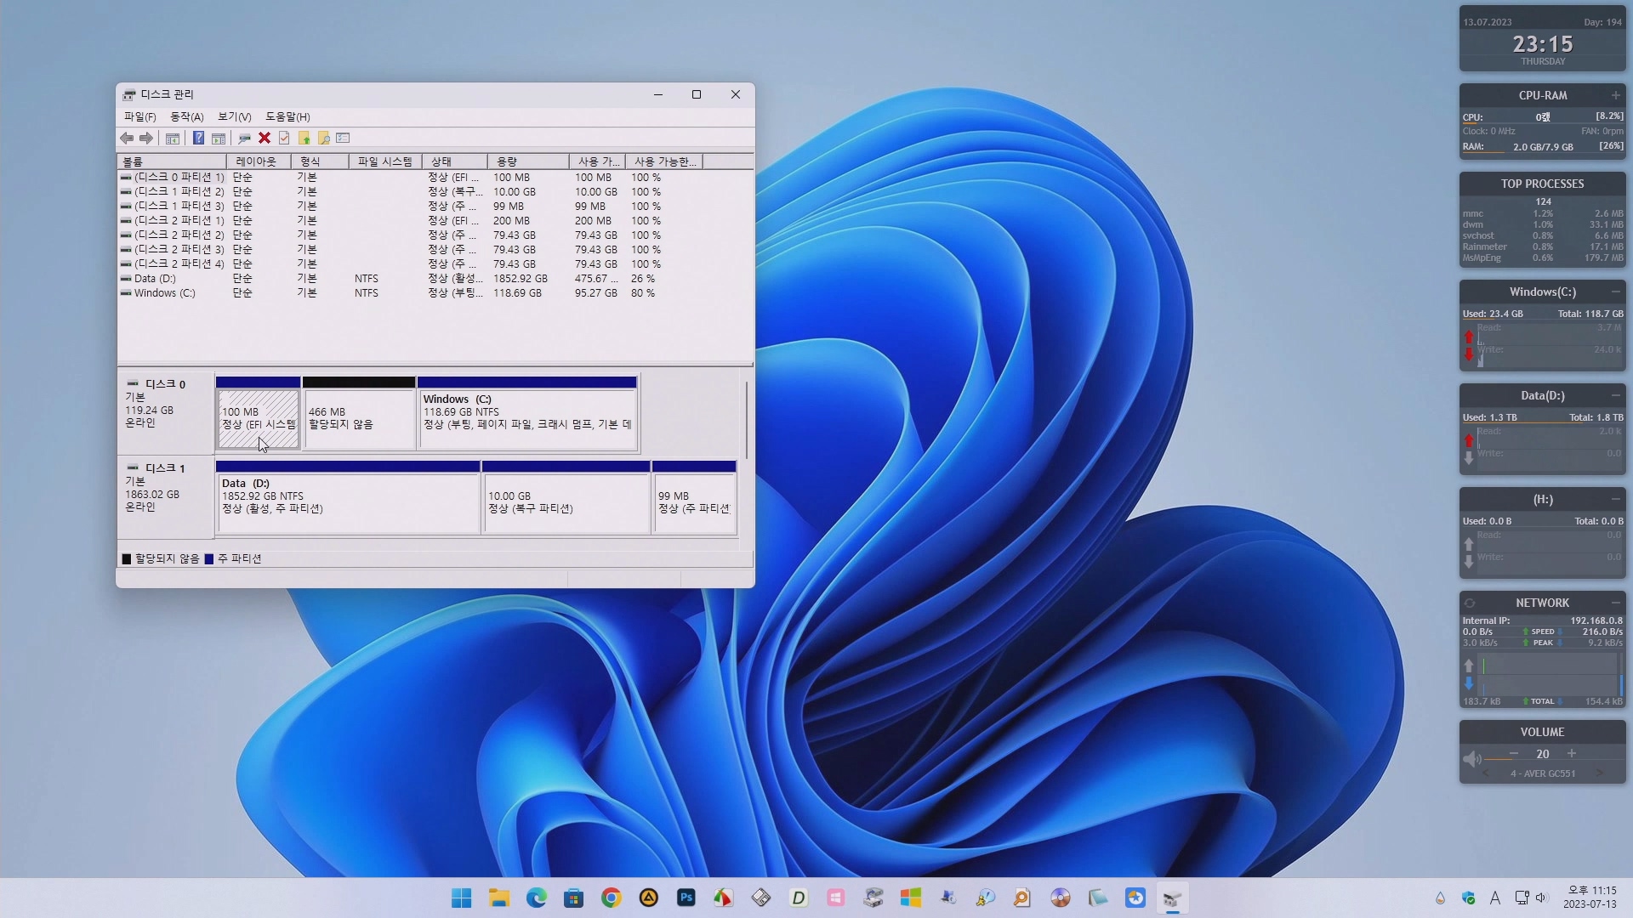Click the graphical view vertical scrollbar
Viewport: 1633px width, 918px height.
pos(747,421)
